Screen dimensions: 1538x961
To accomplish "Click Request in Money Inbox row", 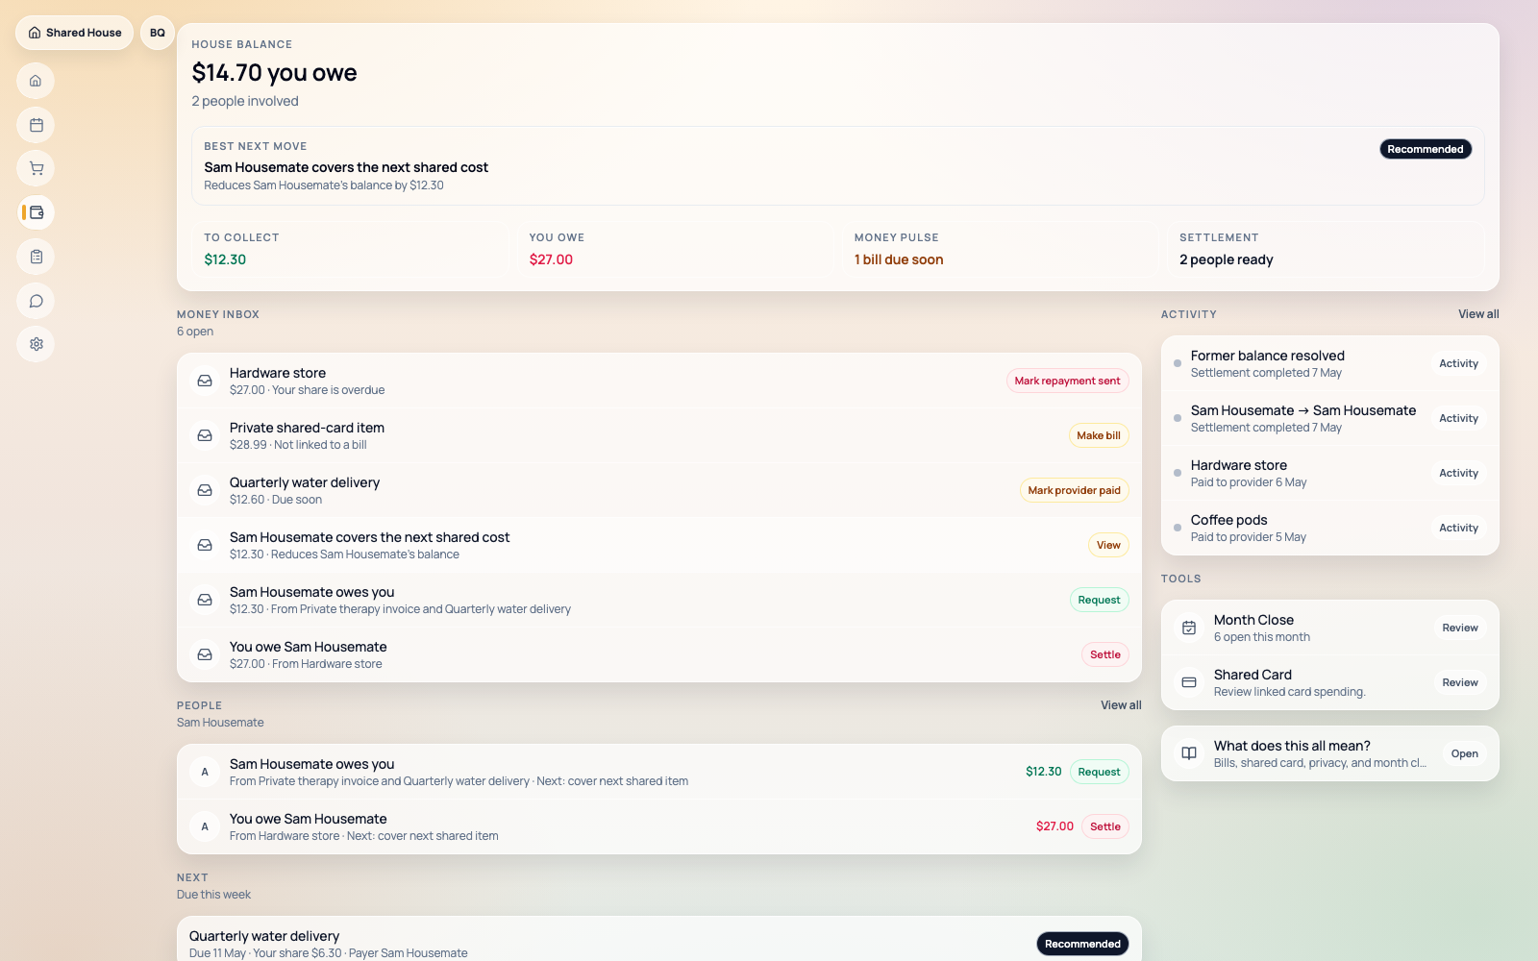I will (1099, 600).
